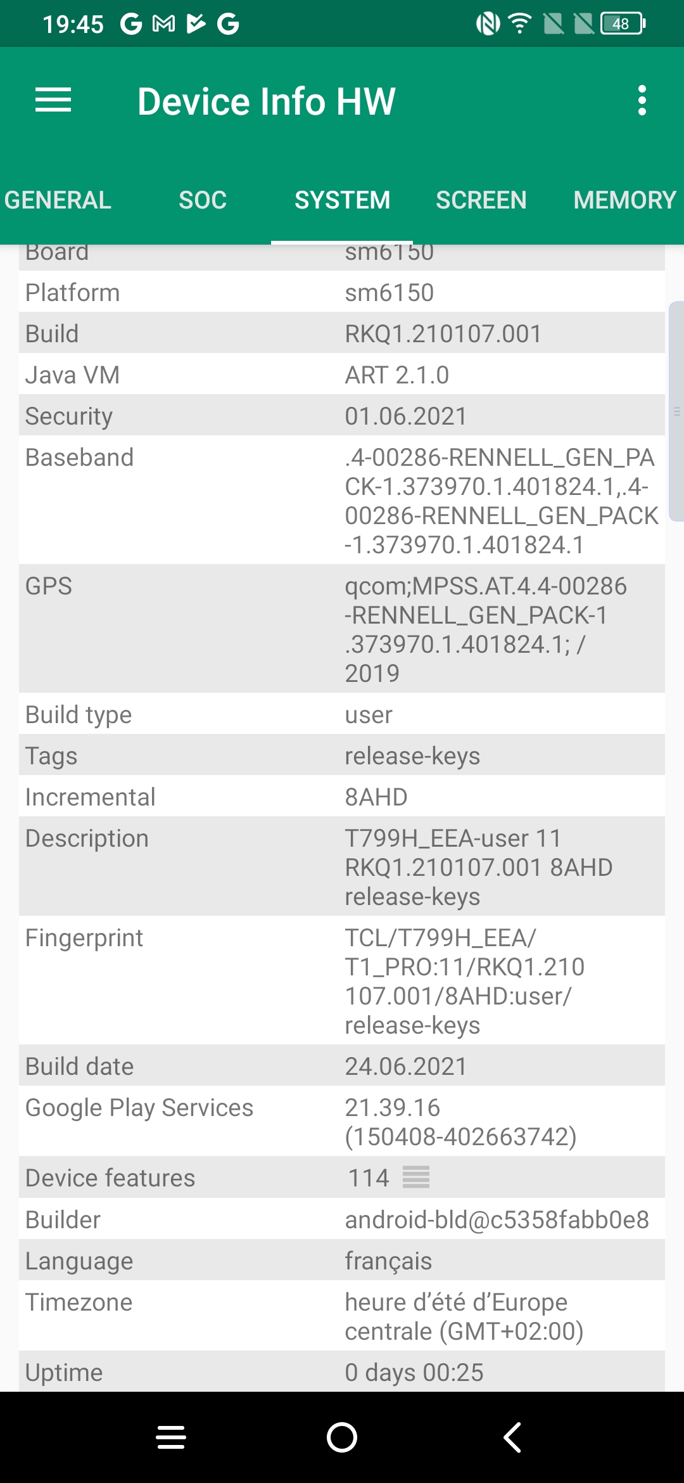Screen dimensions: 684x1483
Task: Open the SCREEN tab
Action: click(481, 200)
